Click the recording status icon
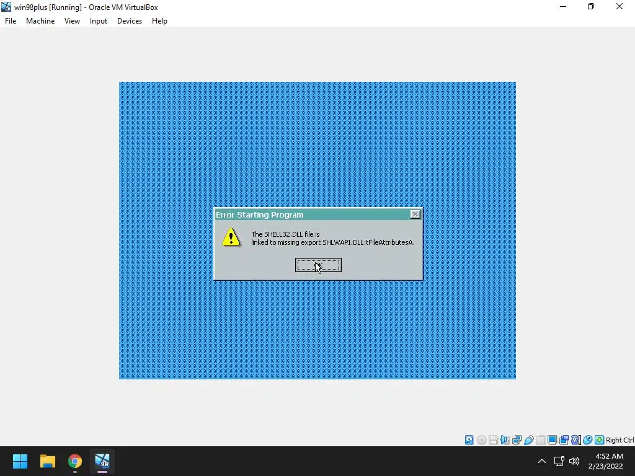The image size is (635, 476). (564, 440)
